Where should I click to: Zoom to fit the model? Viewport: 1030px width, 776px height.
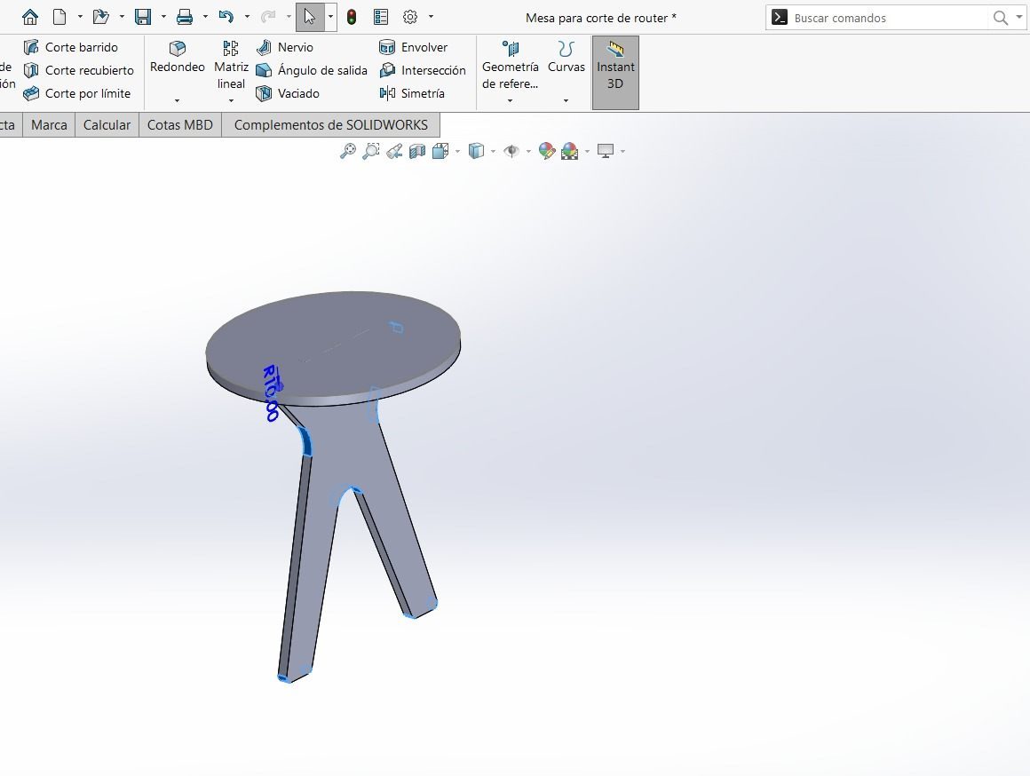coord(347,151)
